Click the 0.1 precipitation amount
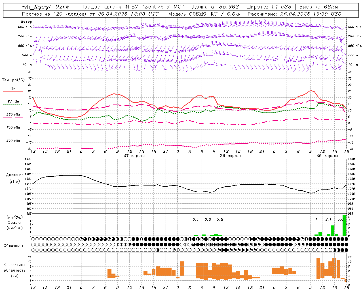This screenshot has width=363, height=290. (196, 219)
